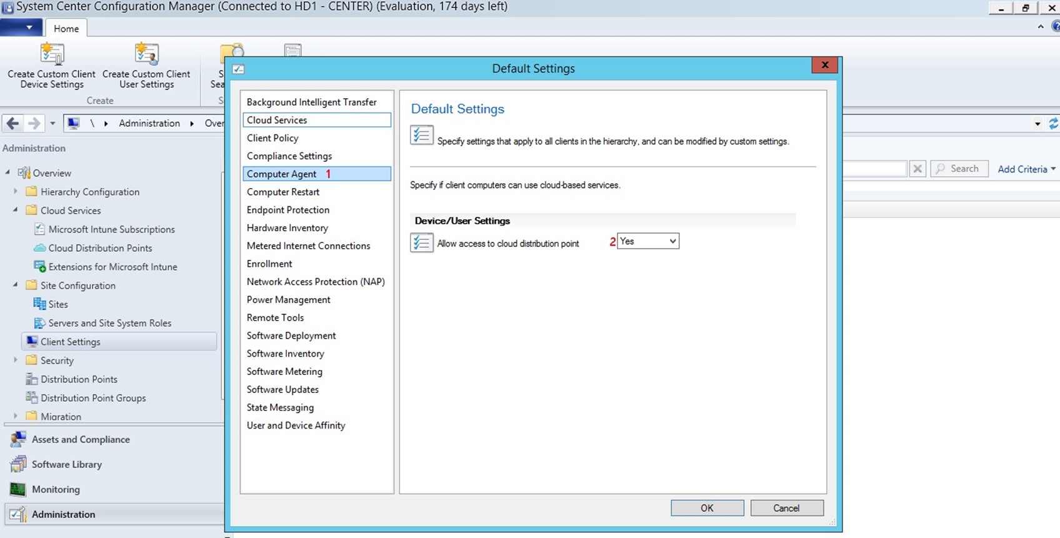Select Background Intelligent Transfer settings
Viewport: 1060px width, 538px height.
tap(317, 102)
